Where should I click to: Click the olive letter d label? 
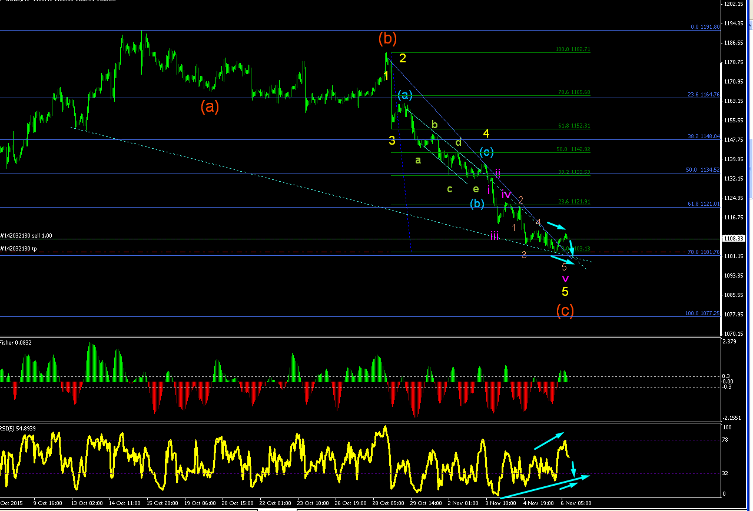point(458,142)
